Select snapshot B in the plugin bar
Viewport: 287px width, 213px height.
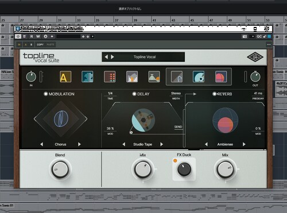coord(31,45)
